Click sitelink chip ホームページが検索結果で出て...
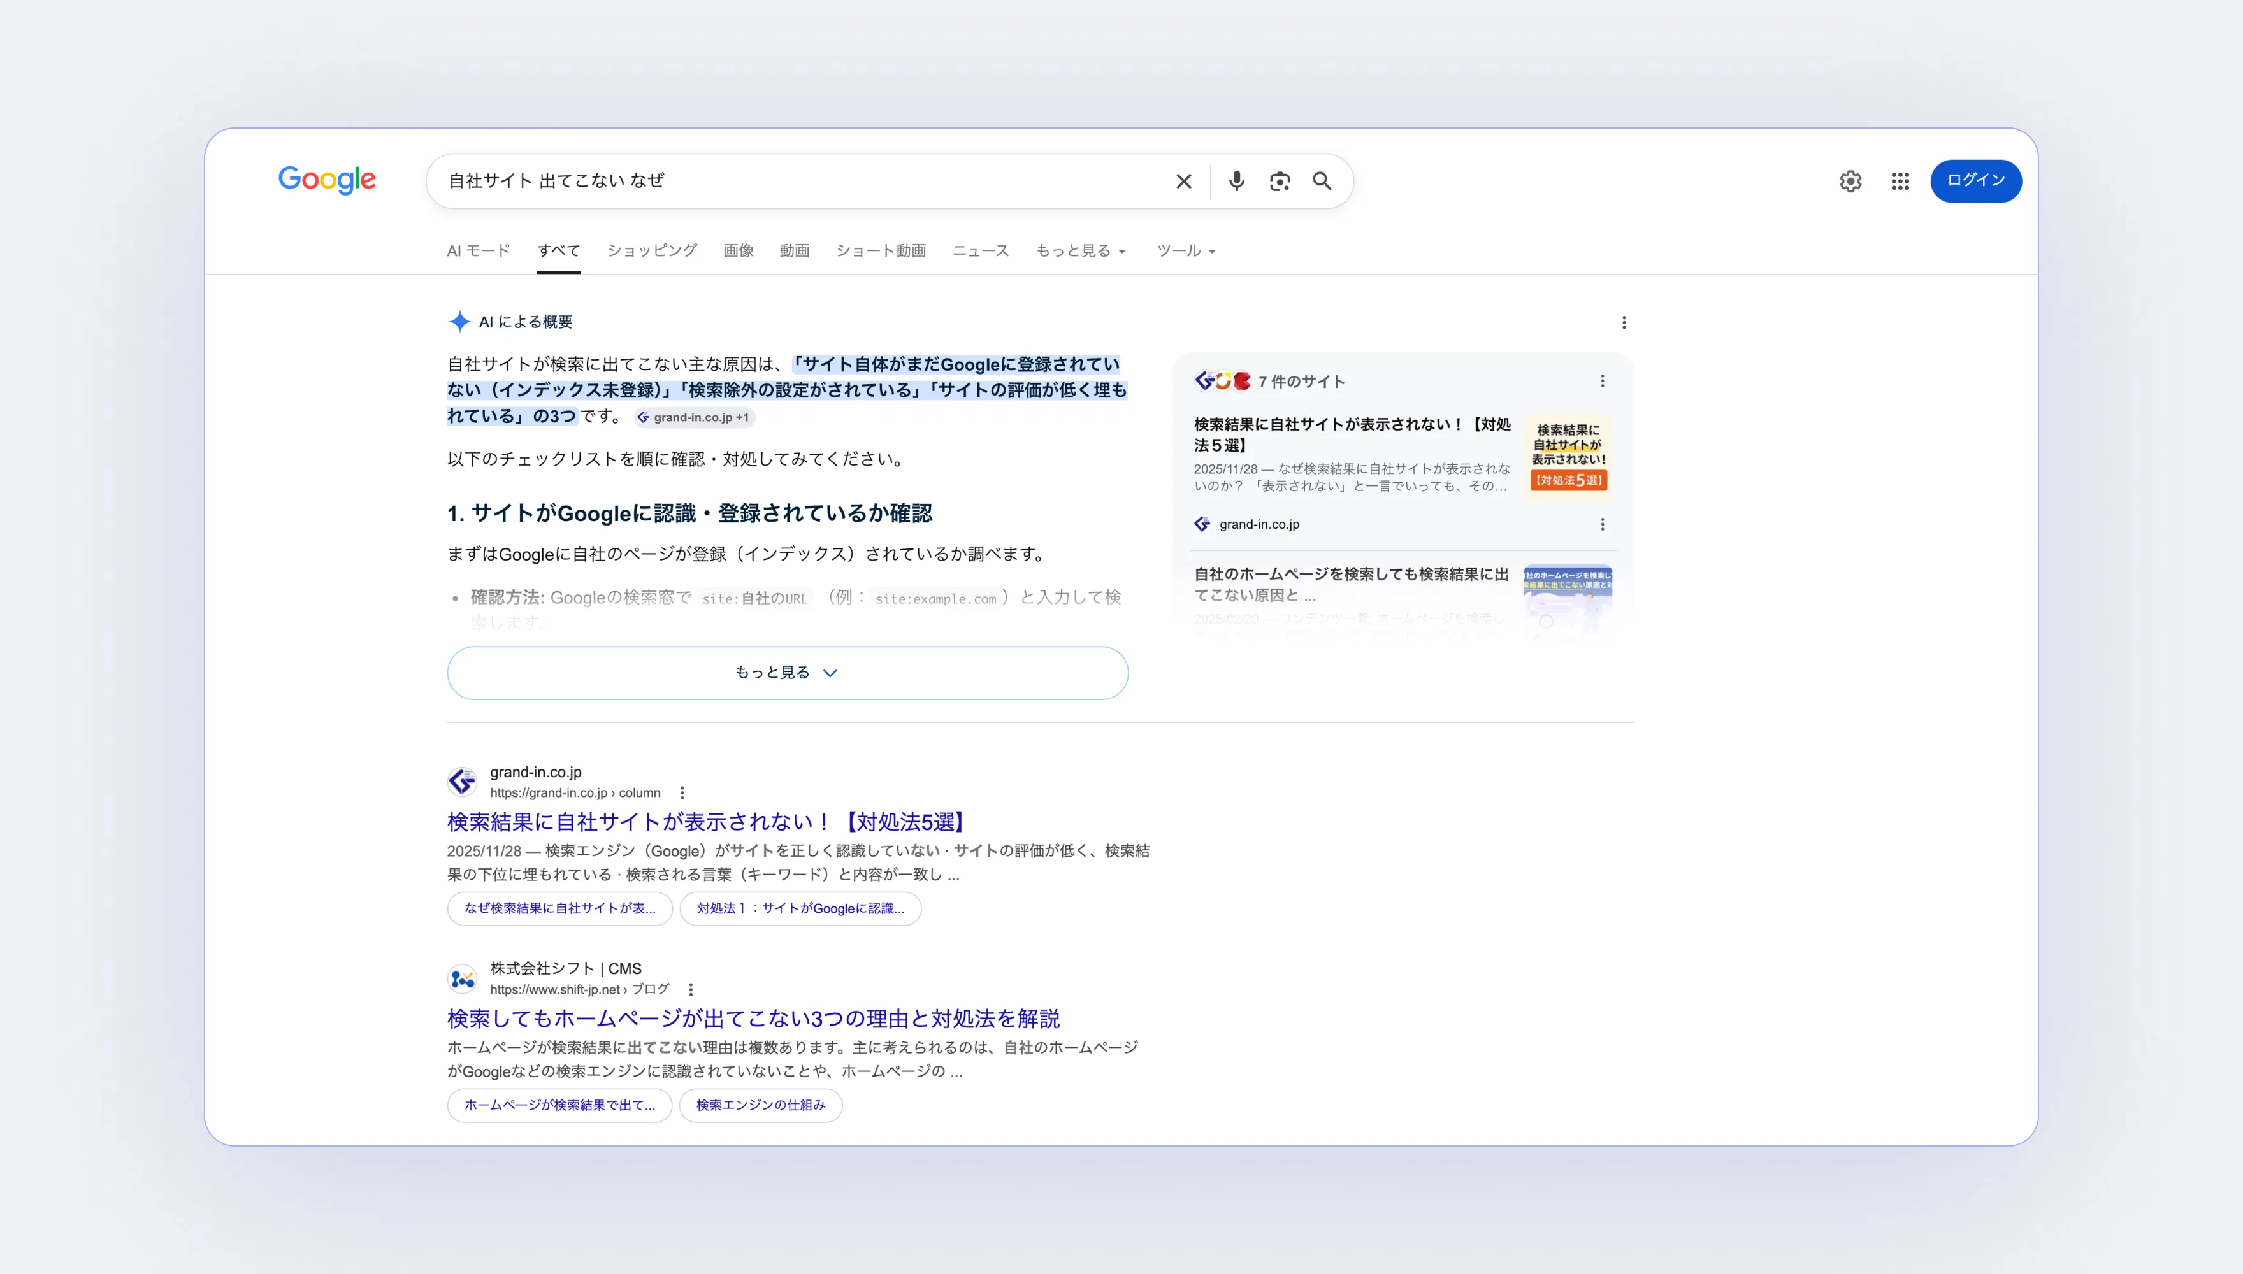The width and height of the screenshot is (2243, 1274). coord(559,1106)
